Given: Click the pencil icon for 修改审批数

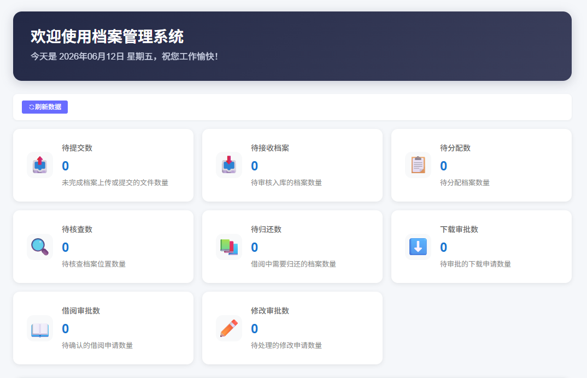Looking at the screenshot, I should [x=229, y=328].
